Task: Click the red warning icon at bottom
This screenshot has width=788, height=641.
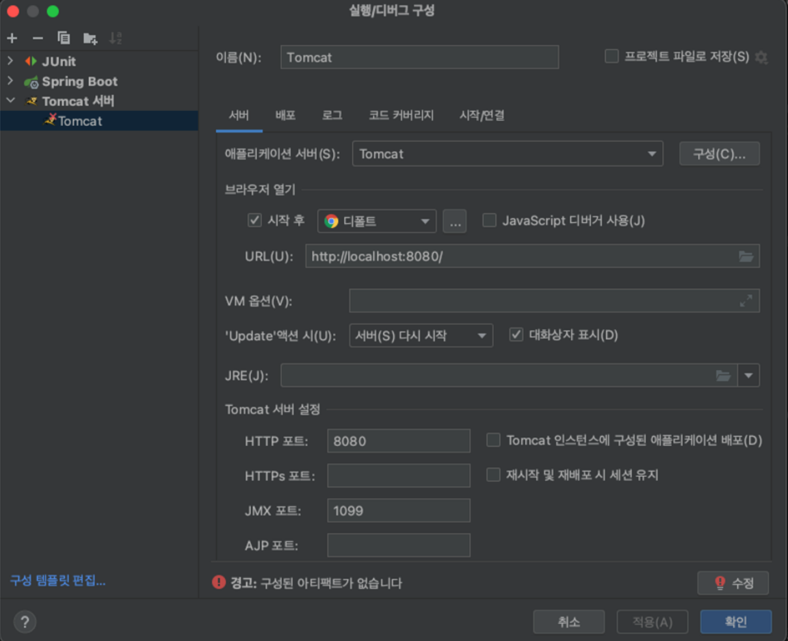Action: pyautogui.click(x=219, y=582)
